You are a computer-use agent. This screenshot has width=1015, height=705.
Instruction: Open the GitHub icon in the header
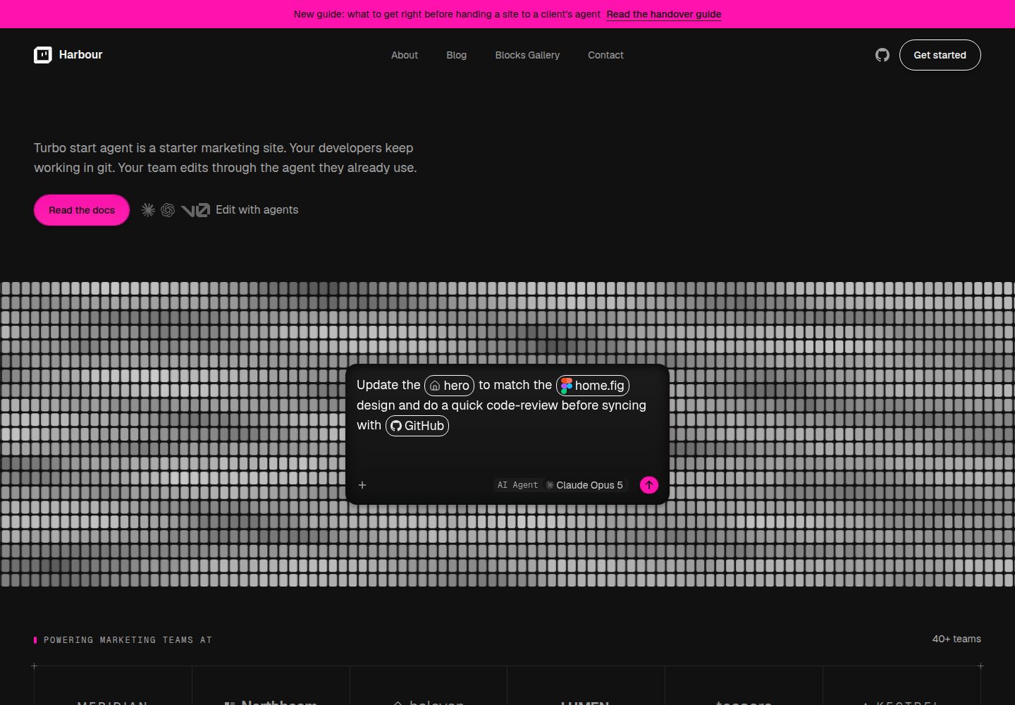tap(882, 55)
